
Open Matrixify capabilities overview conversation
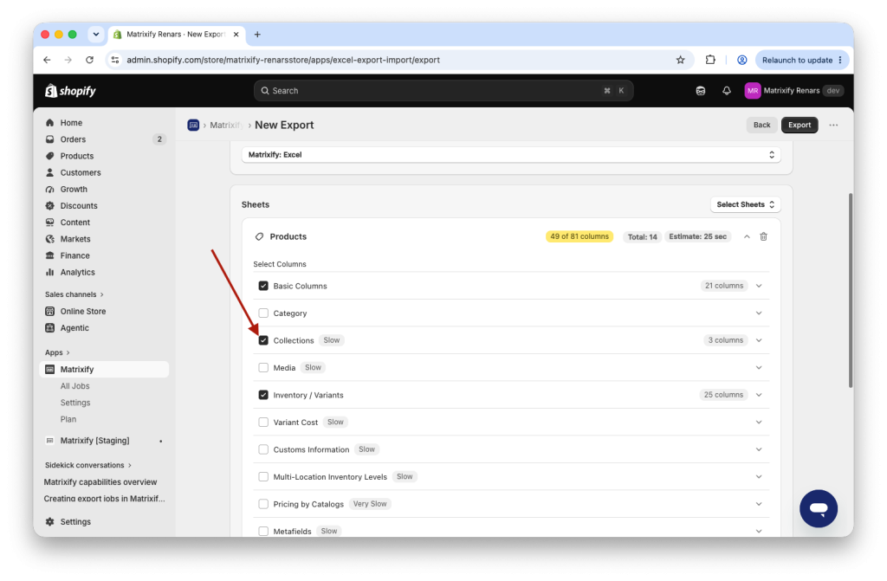click(x=100, y=482)
